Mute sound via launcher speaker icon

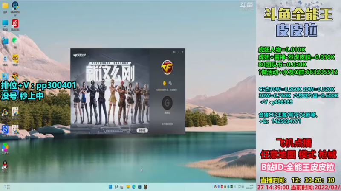tap(174, 52)
